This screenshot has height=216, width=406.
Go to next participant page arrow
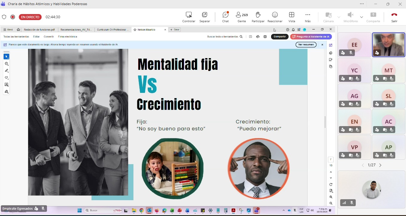pos(380,165)
